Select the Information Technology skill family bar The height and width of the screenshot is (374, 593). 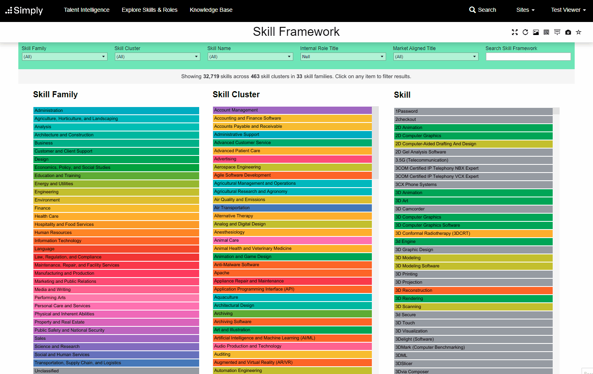click(116, 241)
